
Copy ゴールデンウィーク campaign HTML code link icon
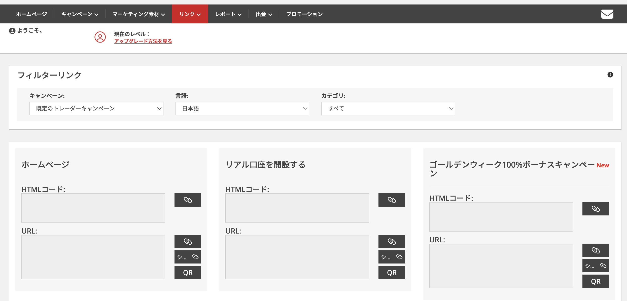pyautogui.click(x=596, y=209)
